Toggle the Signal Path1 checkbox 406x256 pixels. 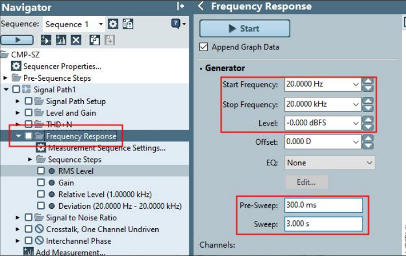point(16,89)
